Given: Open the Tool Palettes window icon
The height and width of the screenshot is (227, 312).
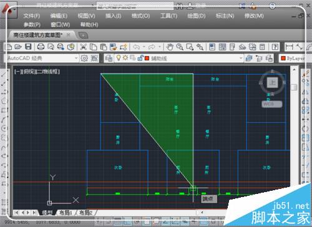Looking at the screenshot, I should point(232,47).
